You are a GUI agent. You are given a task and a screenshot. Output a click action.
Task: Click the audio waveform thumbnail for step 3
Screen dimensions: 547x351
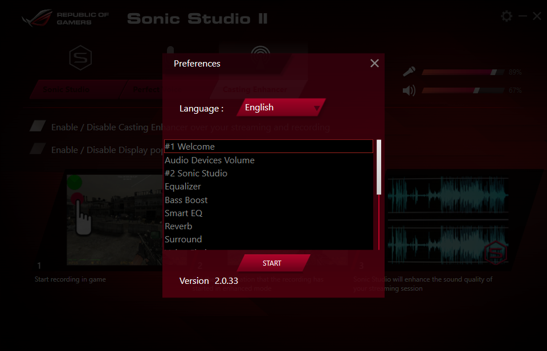(x=448, y=220)
